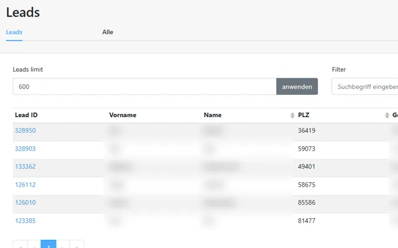Click the Lead ID column header
The height and width of the screenshot is (248, 398).
26,115
